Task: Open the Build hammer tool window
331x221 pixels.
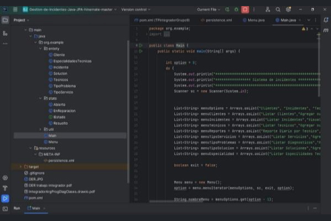Action: (x=5, y=188)
